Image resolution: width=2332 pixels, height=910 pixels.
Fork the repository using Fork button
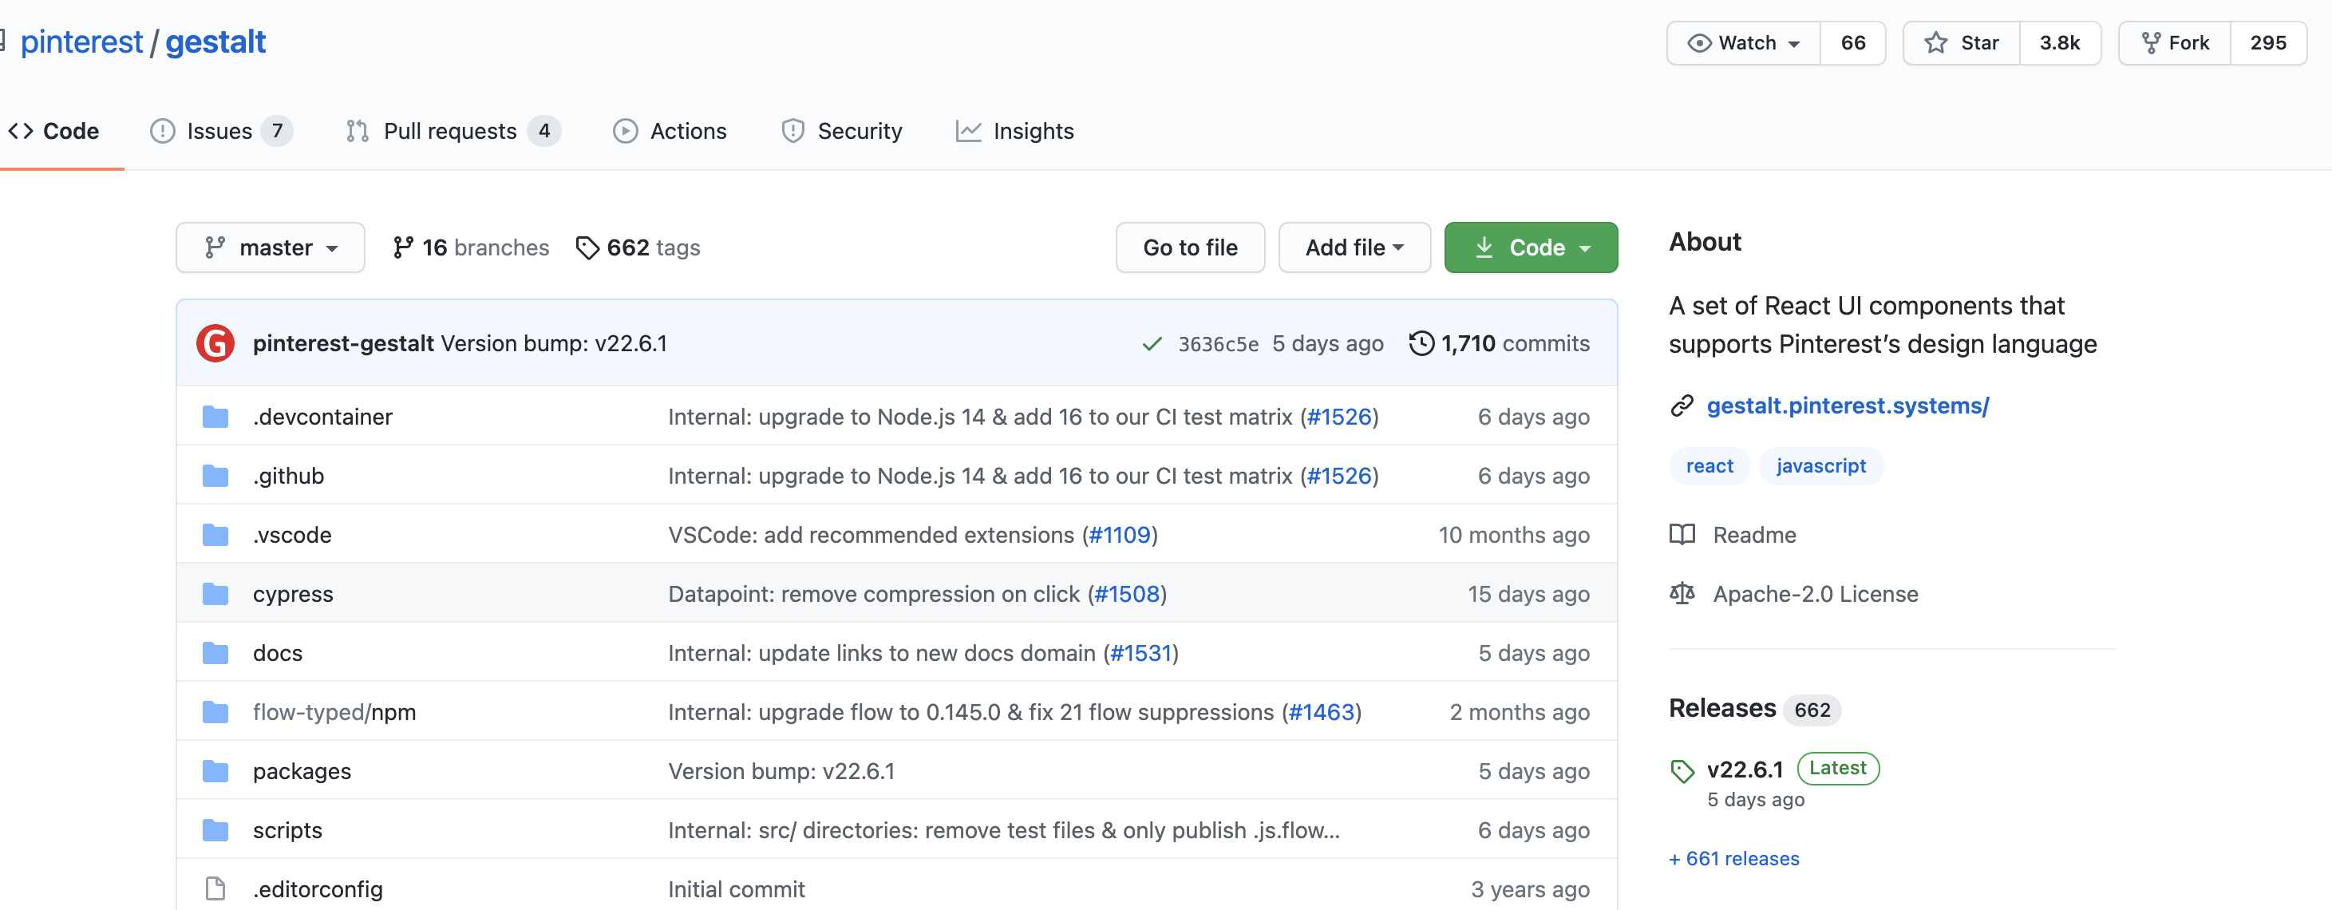coord(2175,42)
